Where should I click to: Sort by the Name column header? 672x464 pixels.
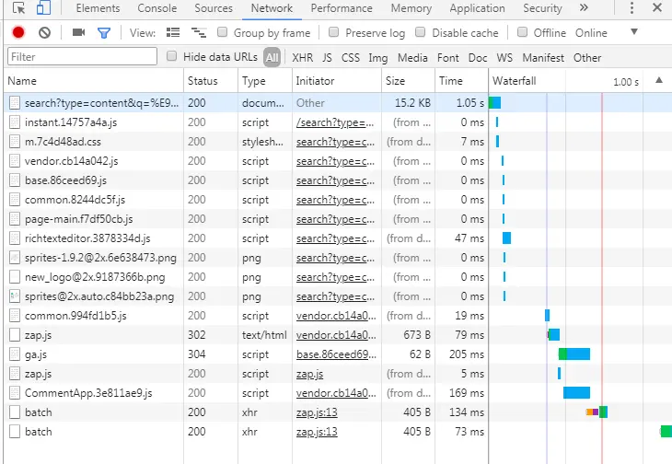[94, 81]
